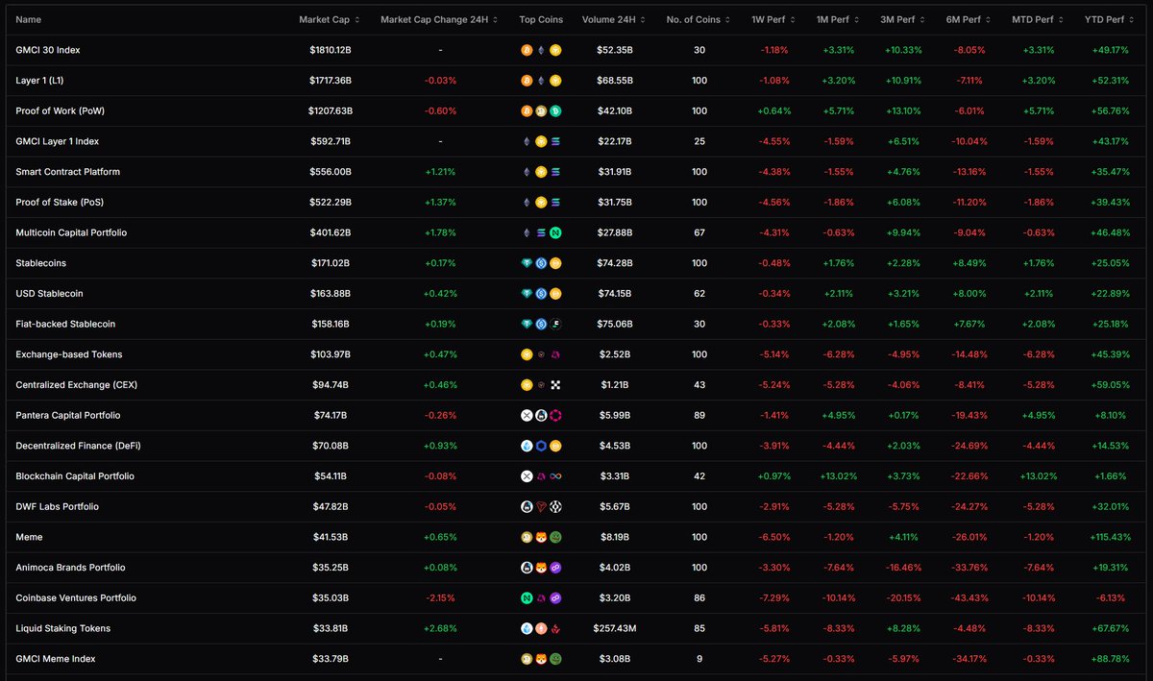Select the USDC icon in USD Stablecoin row
This screenshot has width=1153, height=681.
point(541,293)
